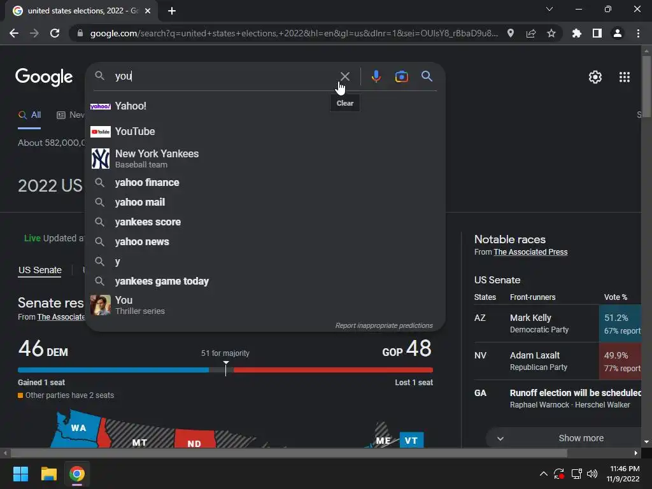652x489 pixels.
Task: Go back to previous page
Action: coord(14,33)
